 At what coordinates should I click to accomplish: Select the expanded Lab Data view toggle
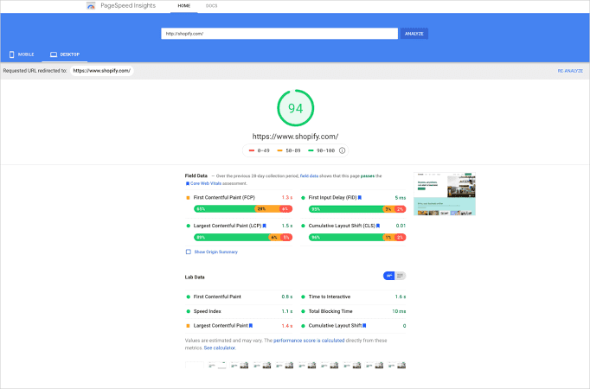400,276
